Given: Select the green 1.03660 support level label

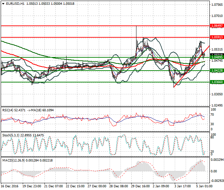Looking at the screenshot, I should pyautogui.click(x=217, y=82).
